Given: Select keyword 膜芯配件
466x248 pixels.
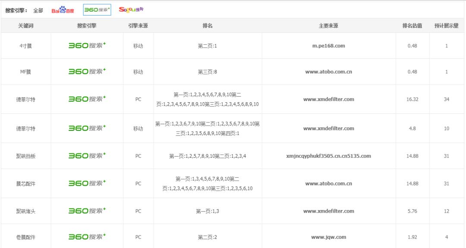Looking at the screenshot, I should coord(25,184).
